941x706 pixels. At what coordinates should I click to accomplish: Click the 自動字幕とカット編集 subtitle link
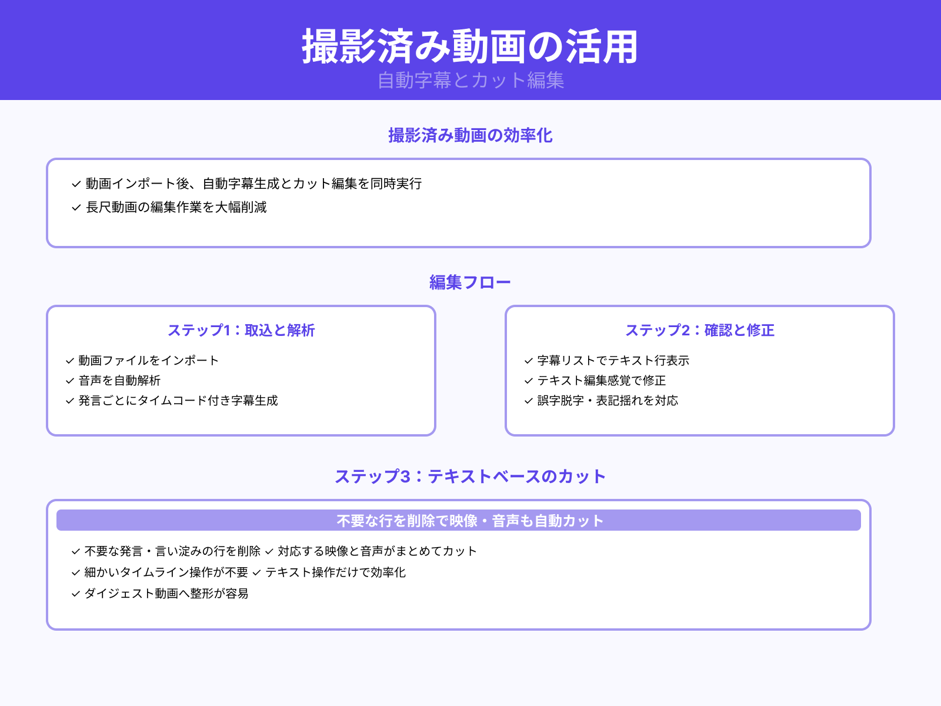click(470, 82)
